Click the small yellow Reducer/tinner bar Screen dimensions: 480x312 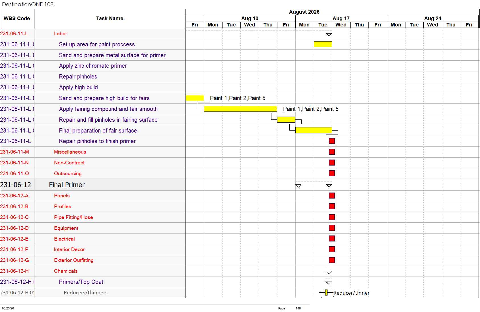click(x=326, y=293)
